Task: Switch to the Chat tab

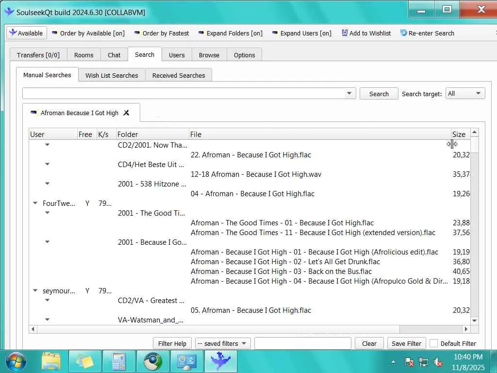Action: click(x=114, y=55)
